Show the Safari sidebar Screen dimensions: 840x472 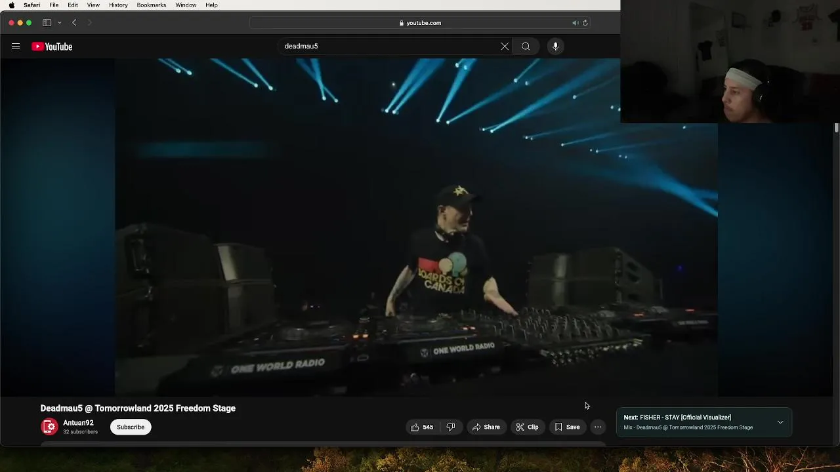[47, 22]
